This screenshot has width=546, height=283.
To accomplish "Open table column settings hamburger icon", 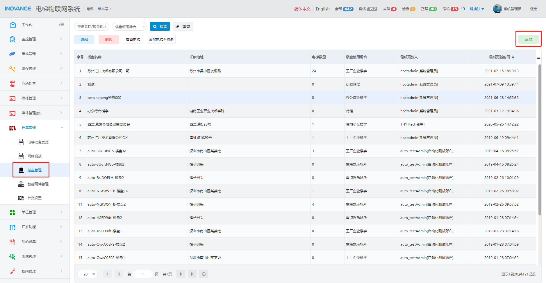I will pos(538,57).
